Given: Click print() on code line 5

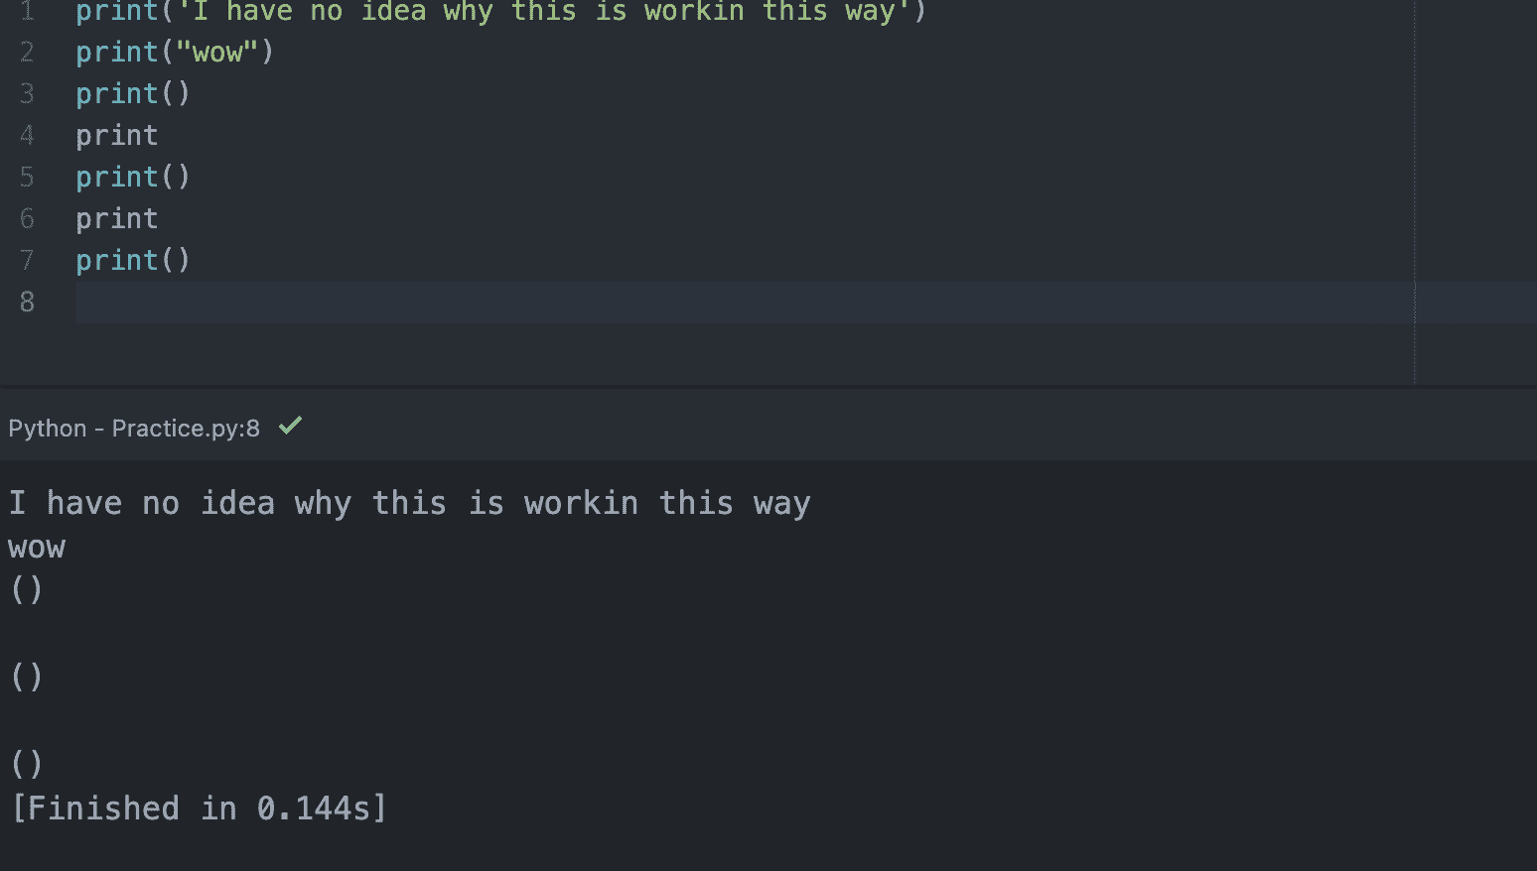Looking at the screenshot, I should point(132,177).
